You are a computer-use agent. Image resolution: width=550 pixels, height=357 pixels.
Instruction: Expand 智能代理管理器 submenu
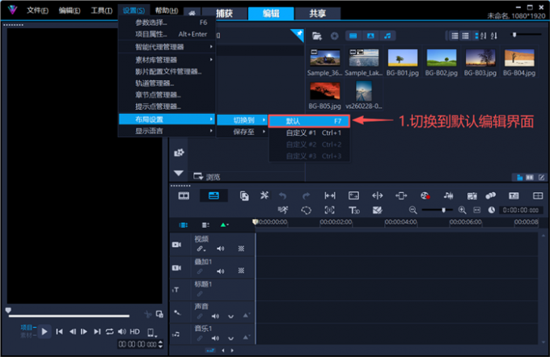coord(167,47)
